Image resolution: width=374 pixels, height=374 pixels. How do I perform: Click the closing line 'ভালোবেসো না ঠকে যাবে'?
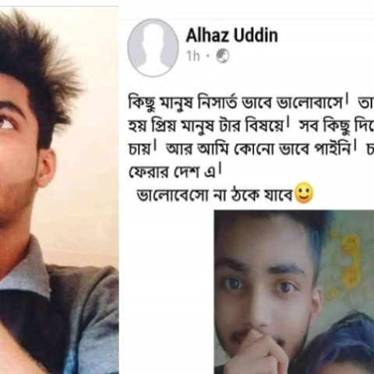tap(215, 195)
